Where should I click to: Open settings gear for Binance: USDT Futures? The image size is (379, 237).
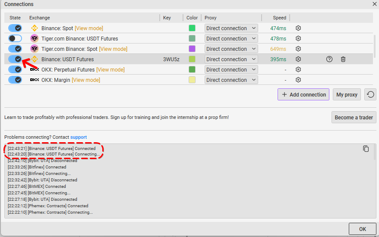pos(298,59)
